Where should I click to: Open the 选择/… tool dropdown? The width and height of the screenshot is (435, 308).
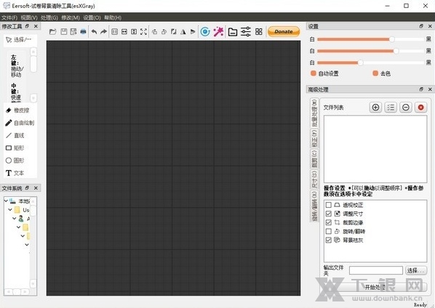[20, 40]
